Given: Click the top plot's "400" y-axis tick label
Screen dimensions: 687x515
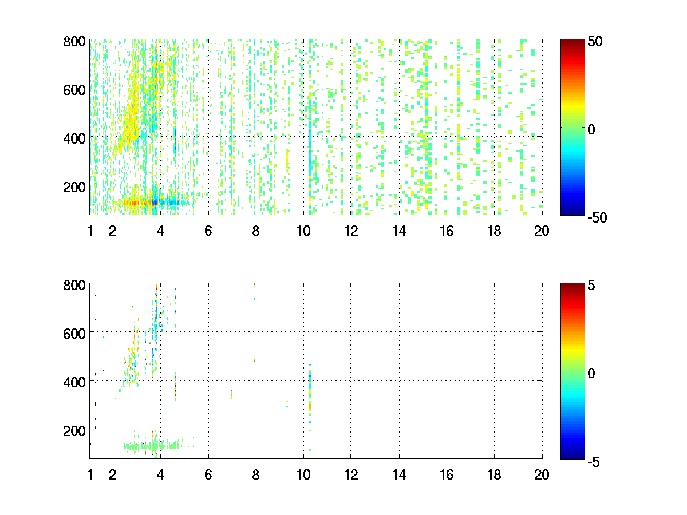Looking at the screenshot, I should click(x=74, y=138).
